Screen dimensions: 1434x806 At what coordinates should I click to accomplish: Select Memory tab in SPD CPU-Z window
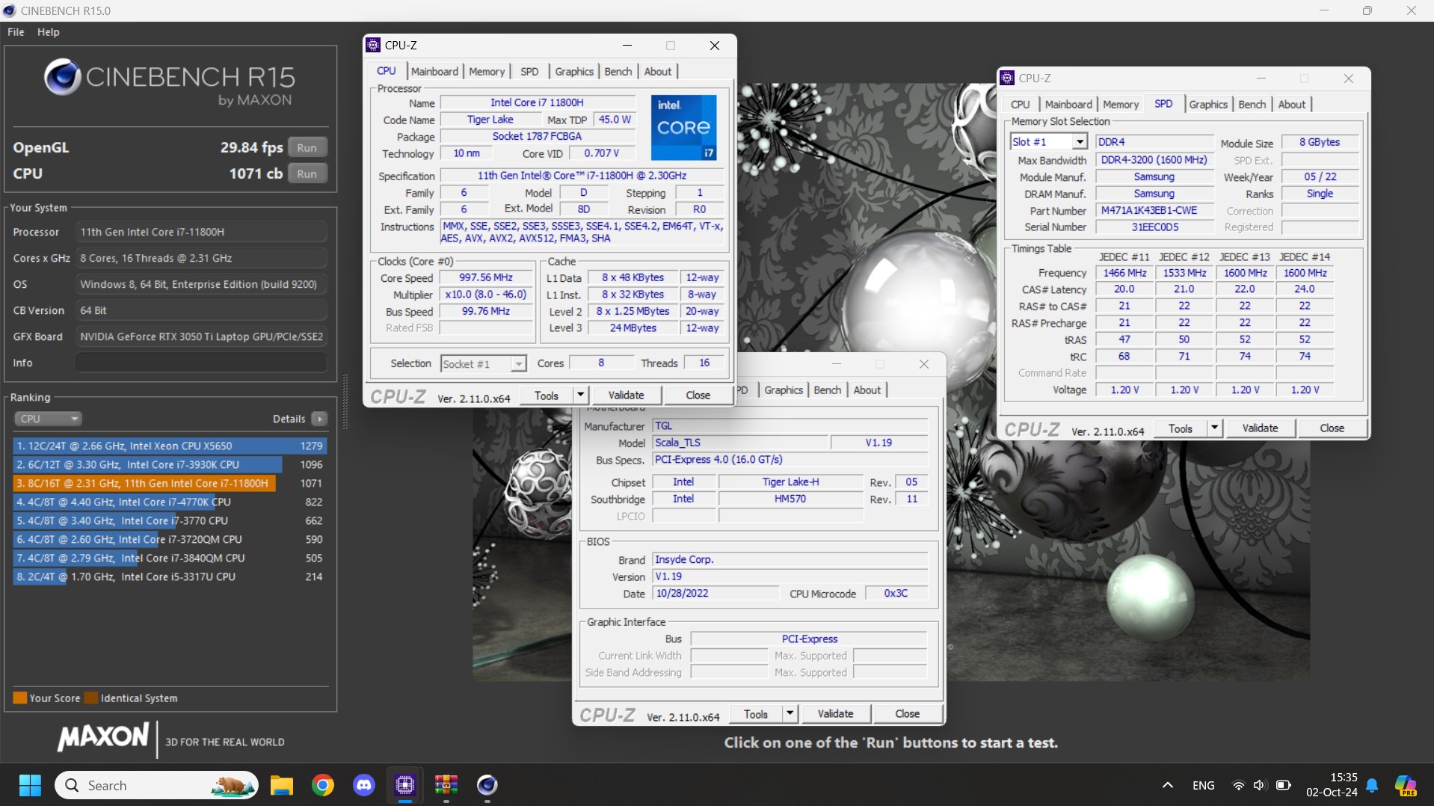[1121, 105]
